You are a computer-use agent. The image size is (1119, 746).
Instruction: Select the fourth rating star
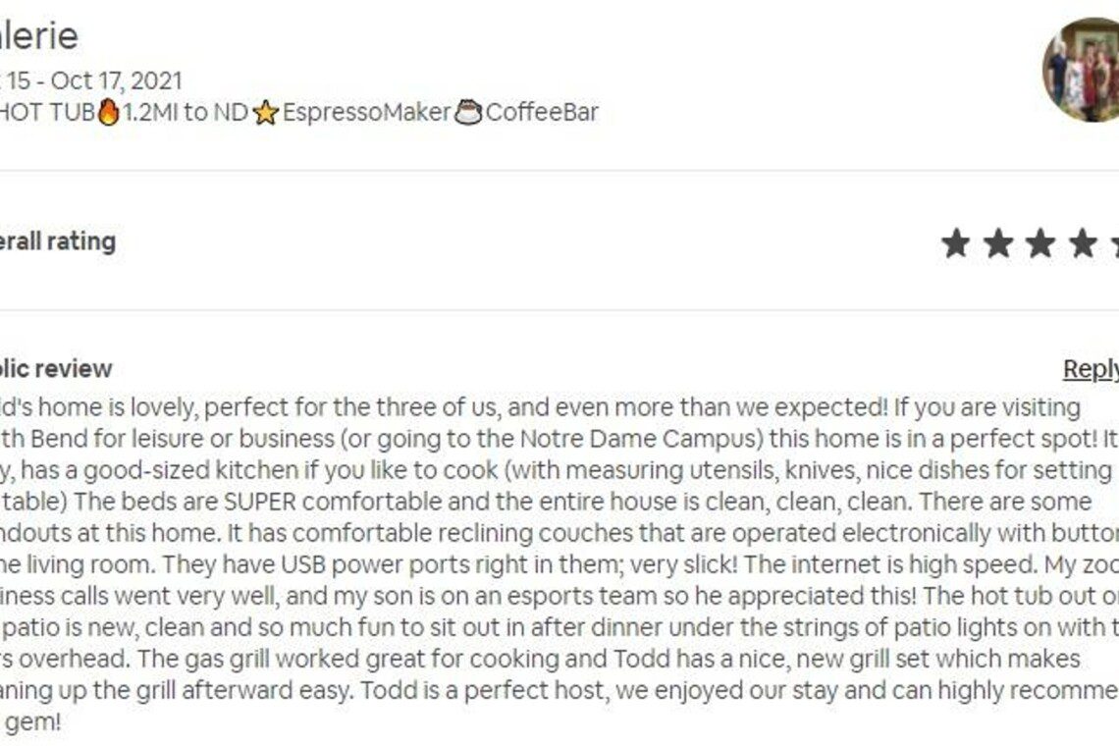click(1084, 242)
